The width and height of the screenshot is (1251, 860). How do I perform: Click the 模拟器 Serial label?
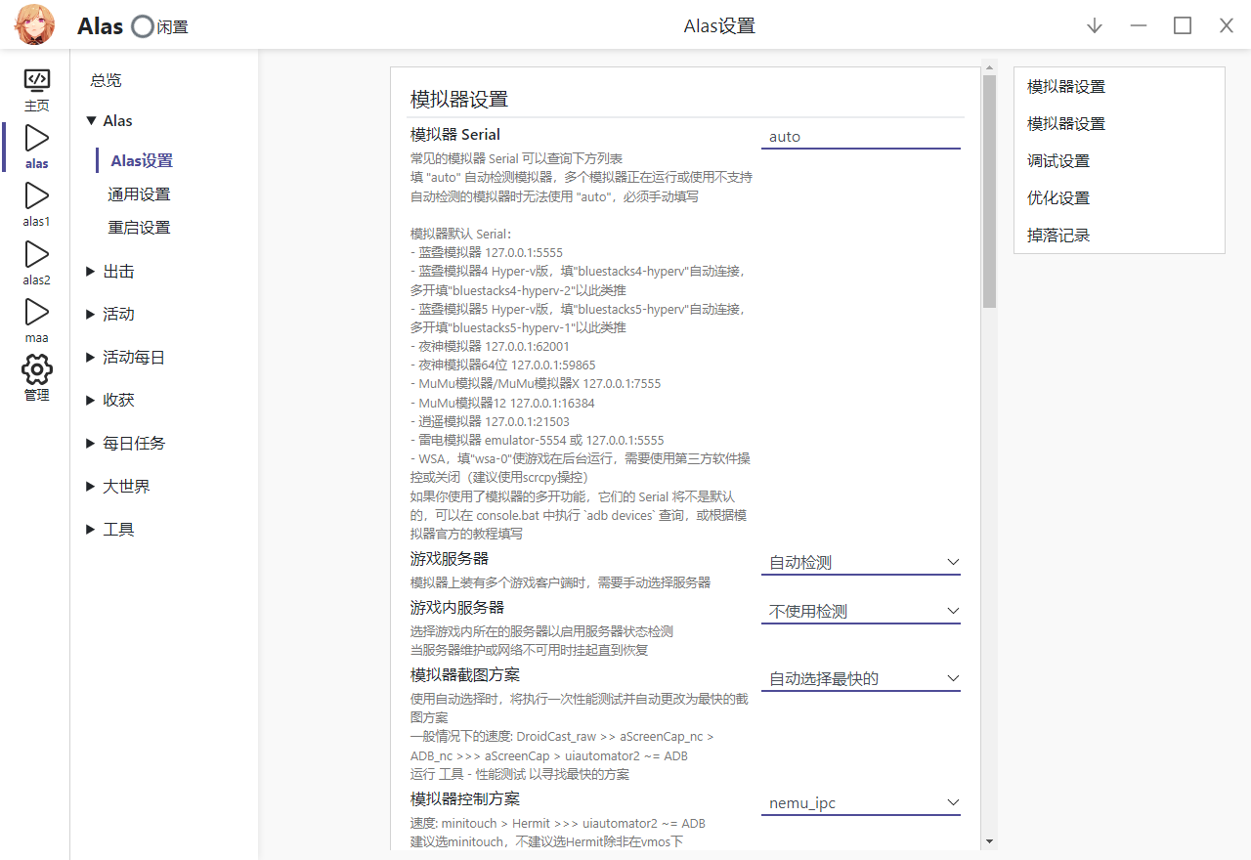point(455,135)
